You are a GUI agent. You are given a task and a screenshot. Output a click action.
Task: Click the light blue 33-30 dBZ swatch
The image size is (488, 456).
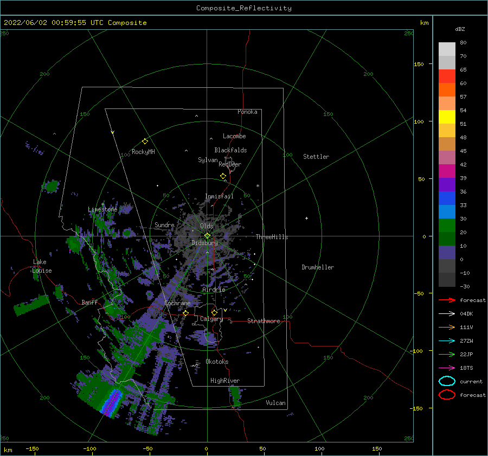[447, 211]
